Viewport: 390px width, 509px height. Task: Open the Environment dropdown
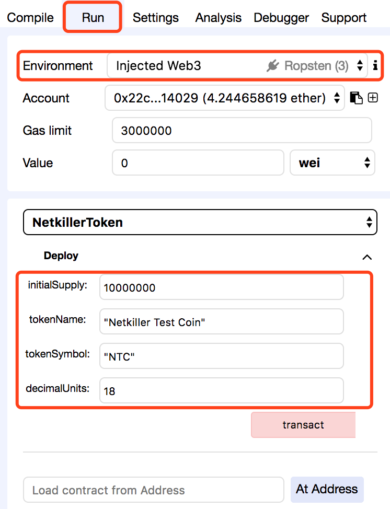[237, 66]
